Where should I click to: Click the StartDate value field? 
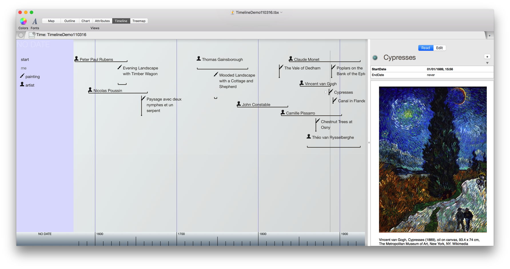point(440,69)
